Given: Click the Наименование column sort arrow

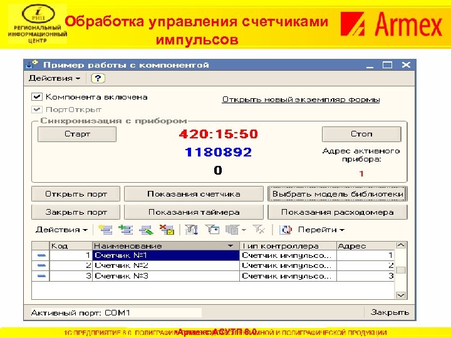Looking at the screenshot, I should coord(231,246).
